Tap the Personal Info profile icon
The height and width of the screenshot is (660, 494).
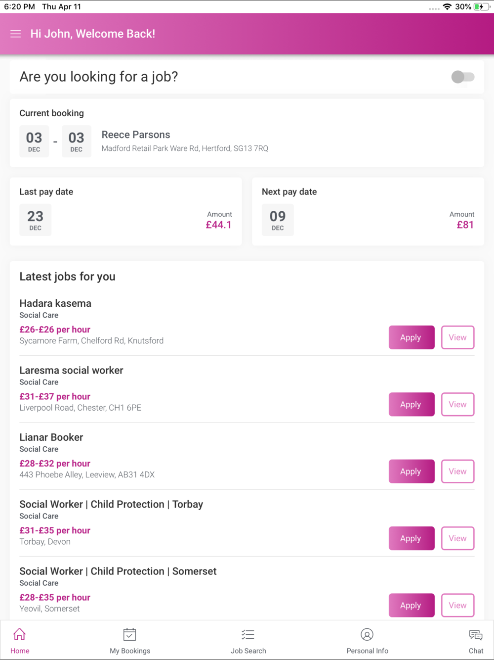[367, 635]
